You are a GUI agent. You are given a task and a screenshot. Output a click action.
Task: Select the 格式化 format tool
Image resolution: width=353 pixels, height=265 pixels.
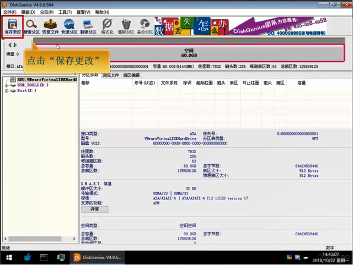coord(107,27)
